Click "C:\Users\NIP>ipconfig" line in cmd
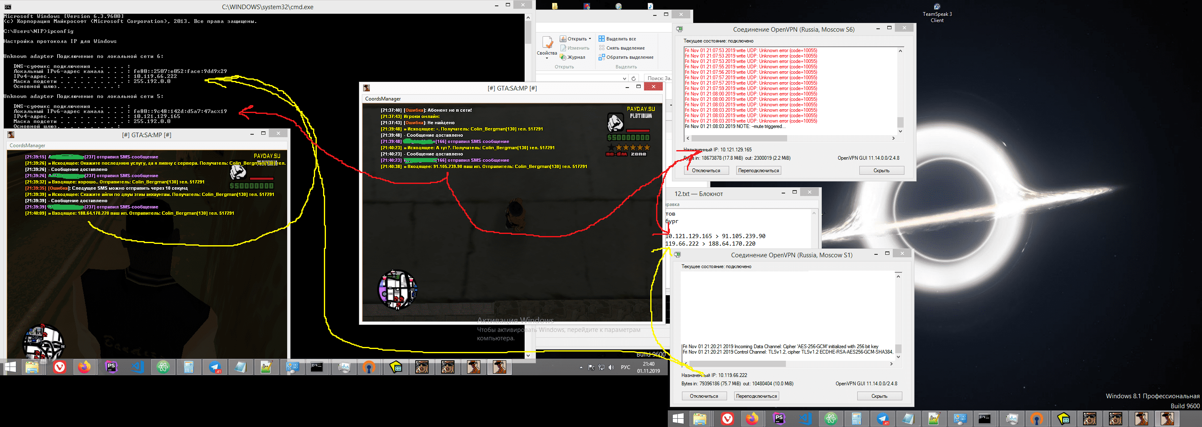 39,31
